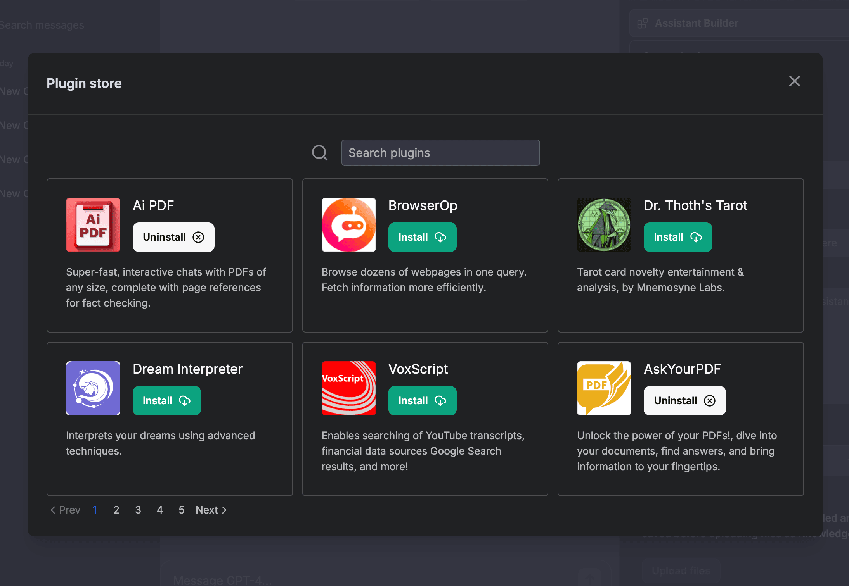Screen dimensions: 849x586
Task: Go to plugin page 2
Action: pos(116,510)
